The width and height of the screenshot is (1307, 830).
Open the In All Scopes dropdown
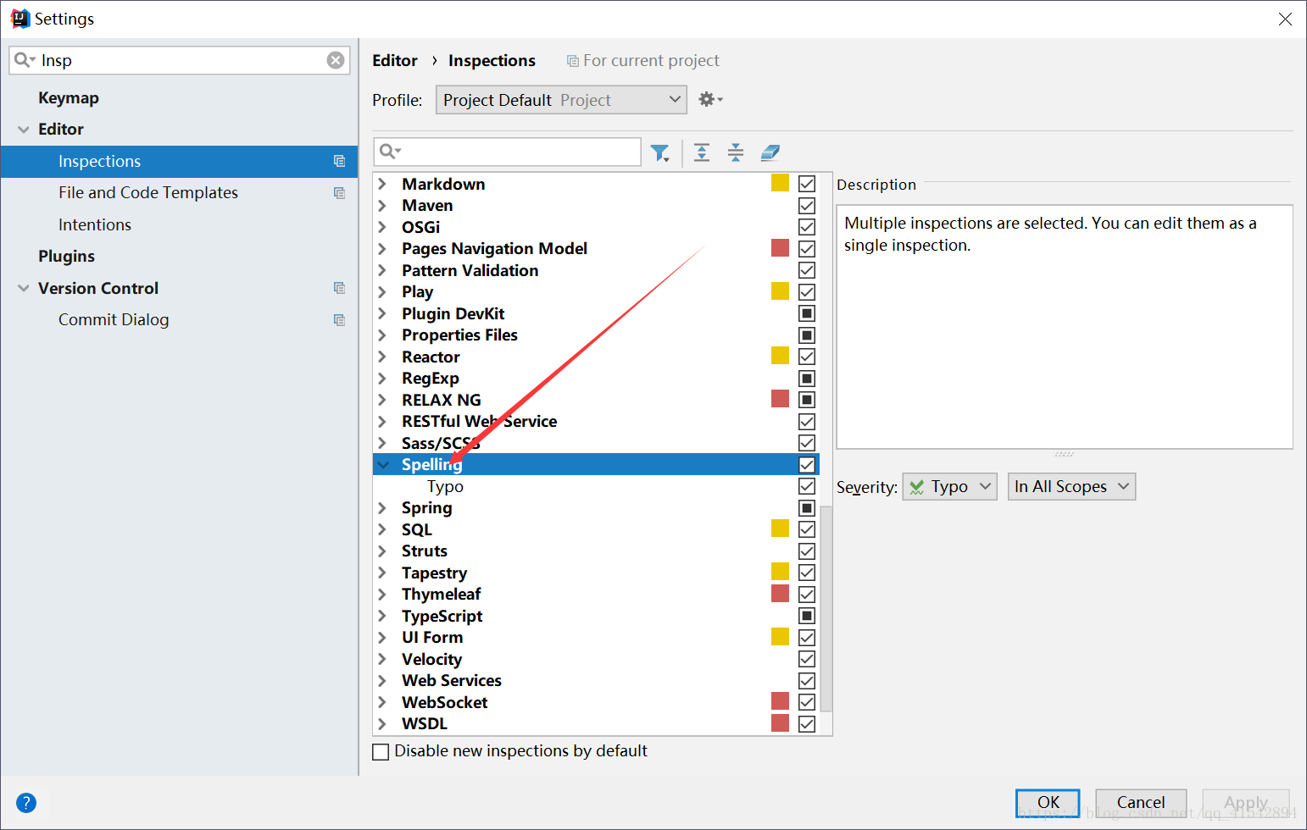pyautogui.click(x=1071, y=487)
